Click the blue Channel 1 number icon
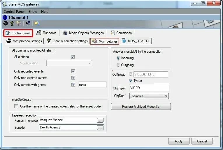 [5, 17]
